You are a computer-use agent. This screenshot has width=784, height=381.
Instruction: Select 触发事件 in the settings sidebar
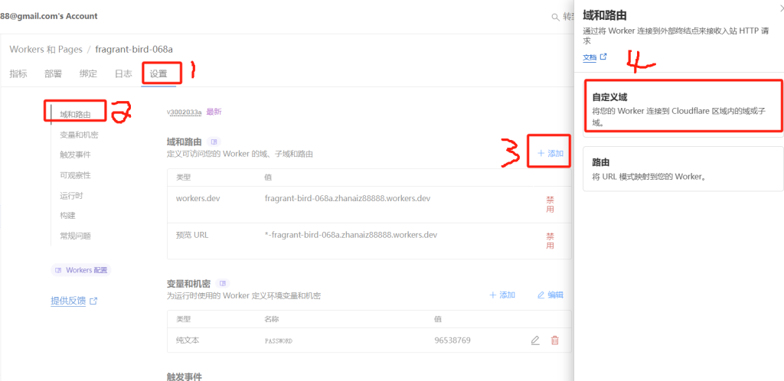[75, 155]
